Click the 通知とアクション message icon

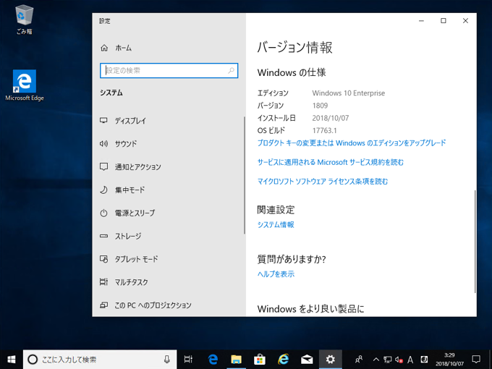pyautogui.click(x=103, y=166)
